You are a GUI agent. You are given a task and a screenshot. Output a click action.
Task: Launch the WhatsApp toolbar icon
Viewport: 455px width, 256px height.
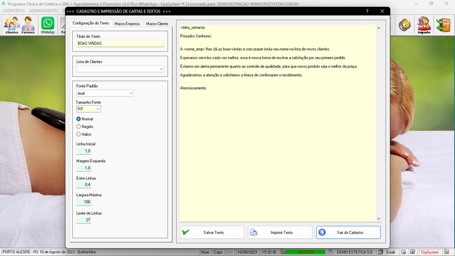48,25
